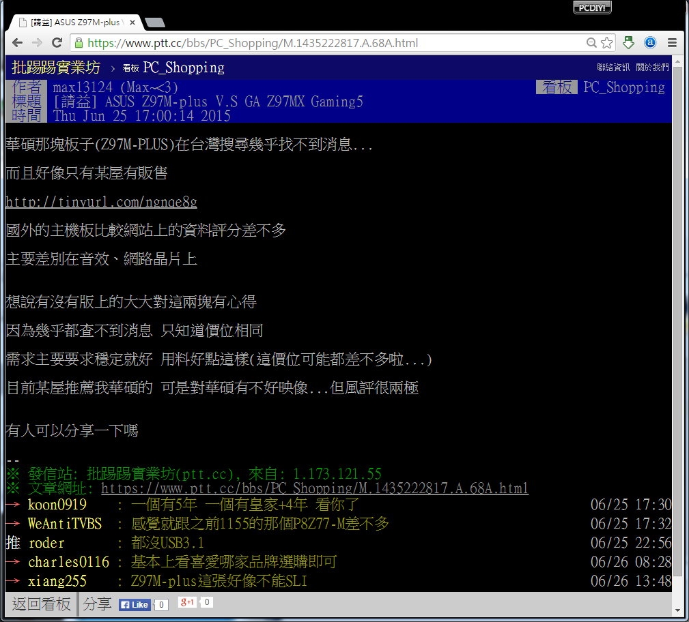Click commenter name WeAntiTVBS
Screen dimensions: 689x622
[x=65, y=523]
